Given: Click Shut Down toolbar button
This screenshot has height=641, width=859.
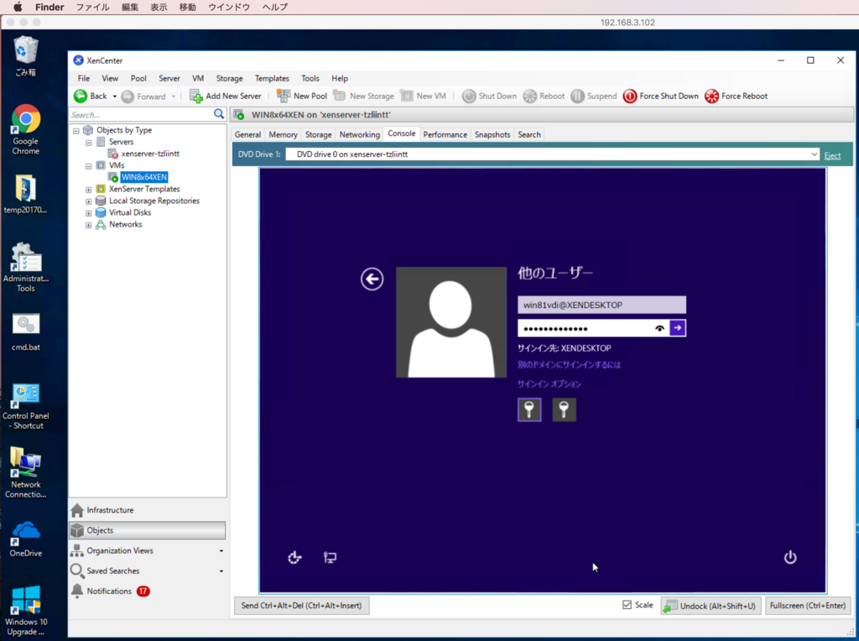Looking at the screenshot, I should click(489, 96).
